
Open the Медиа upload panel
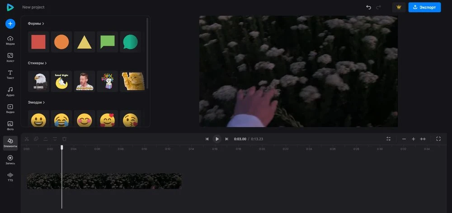[x=10, y=41]
